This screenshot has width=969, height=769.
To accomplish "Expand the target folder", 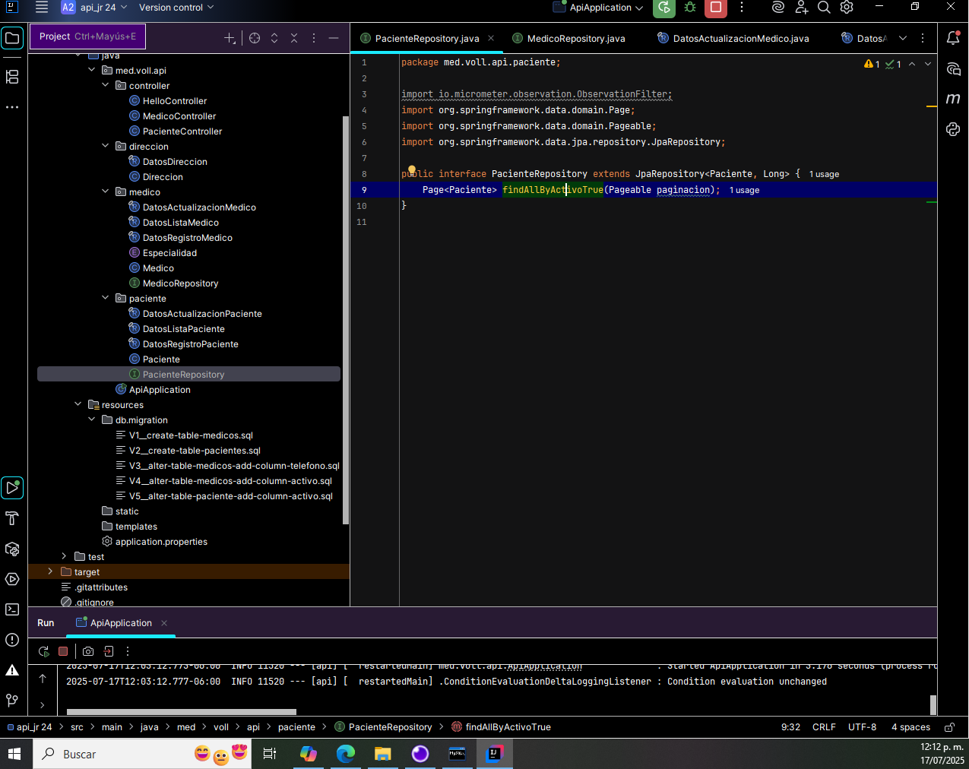I will 50,571.
